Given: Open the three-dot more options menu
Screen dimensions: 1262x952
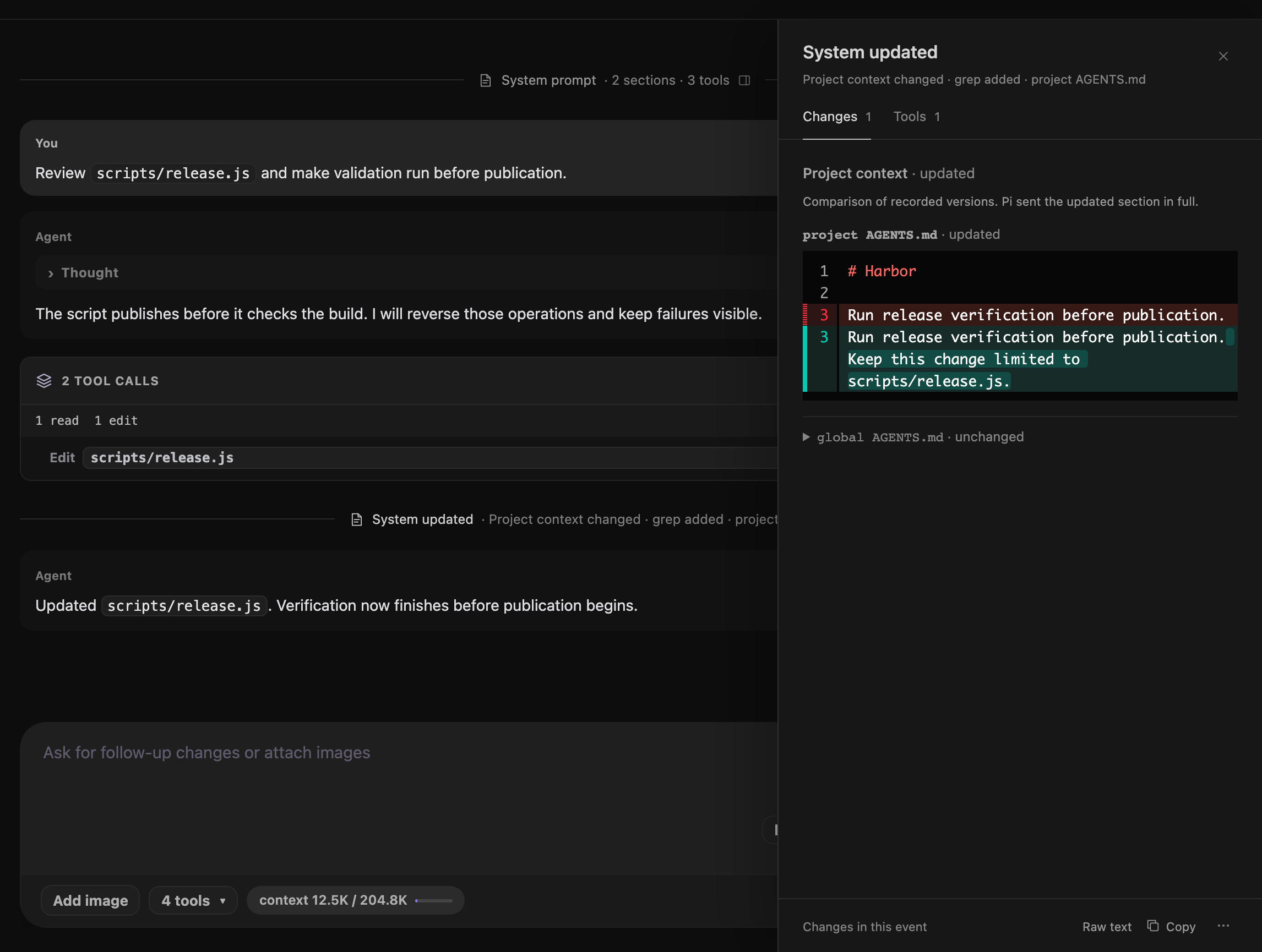Looking at the screenshot, I should (x=1223, y=926).
